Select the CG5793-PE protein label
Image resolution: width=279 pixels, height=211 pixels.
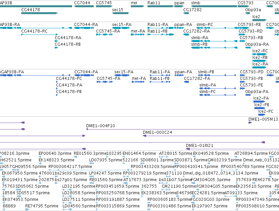(x=251, y=85)
